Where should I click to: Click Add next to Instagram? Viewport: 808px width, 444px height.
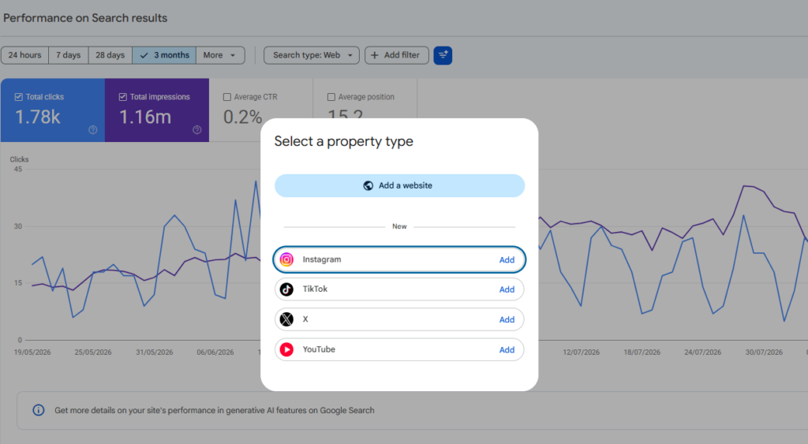pos(507,260)
